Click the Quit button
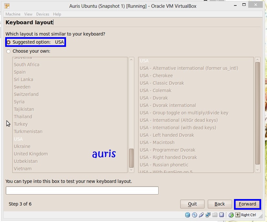 coord(192,204)
